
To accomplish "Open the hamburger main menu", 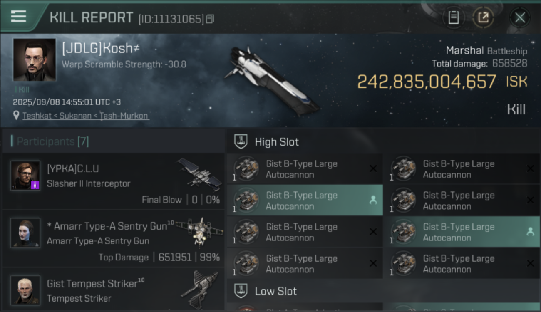I will (x=18, y=17).
